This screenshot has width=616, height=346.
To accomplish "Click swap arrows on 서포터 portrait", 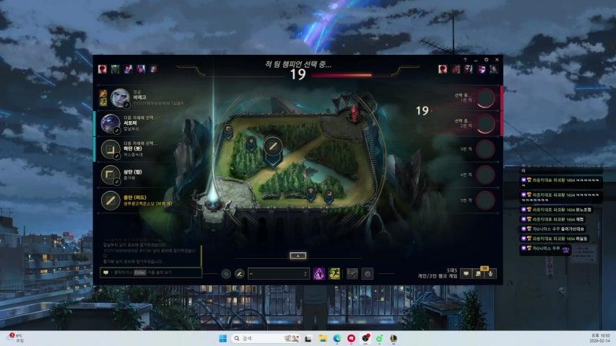I will pyautogui.click(x=117, y=130).
